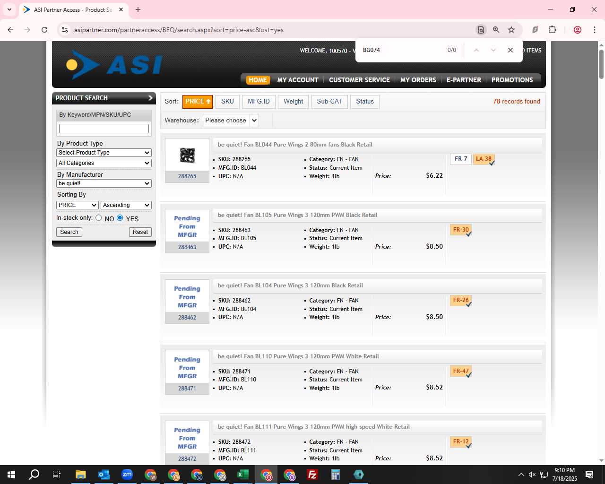
Task: Open Excel from taskbar
Action: pyautogui.click(x=243, y=475)
